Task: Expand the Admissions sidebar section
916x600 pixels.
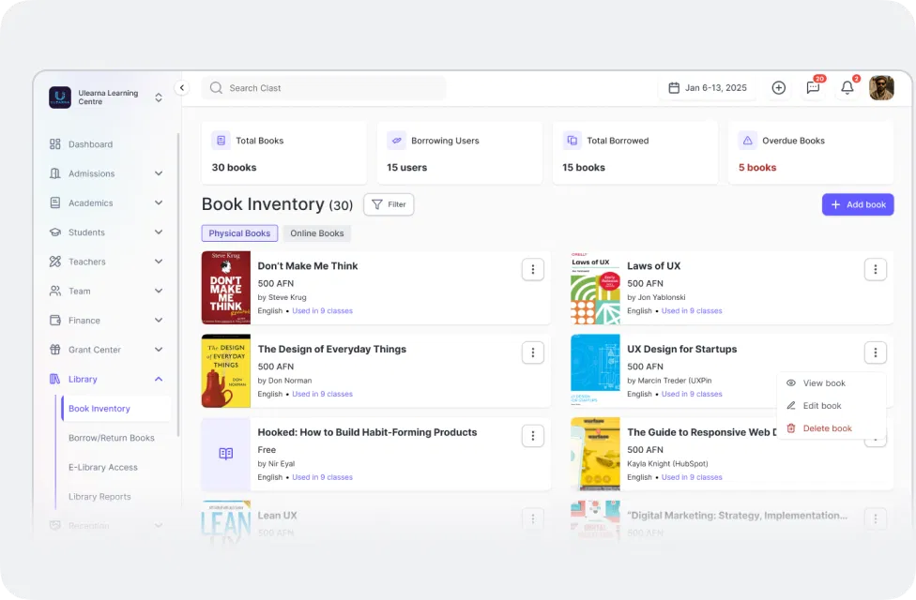Action: pyautogui.click(x=105, y=173)
